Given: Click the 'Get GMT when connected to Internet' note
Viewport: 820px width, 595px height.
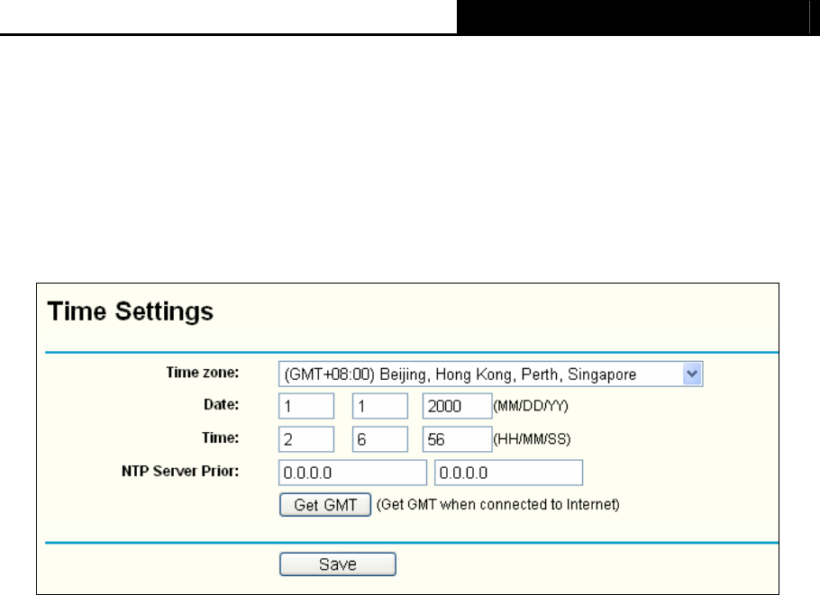Looking at the screenshot, I should (497, 505).
